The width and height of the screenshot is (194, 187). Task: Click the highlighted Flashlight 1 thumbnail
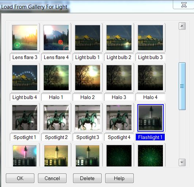(151, 118)
